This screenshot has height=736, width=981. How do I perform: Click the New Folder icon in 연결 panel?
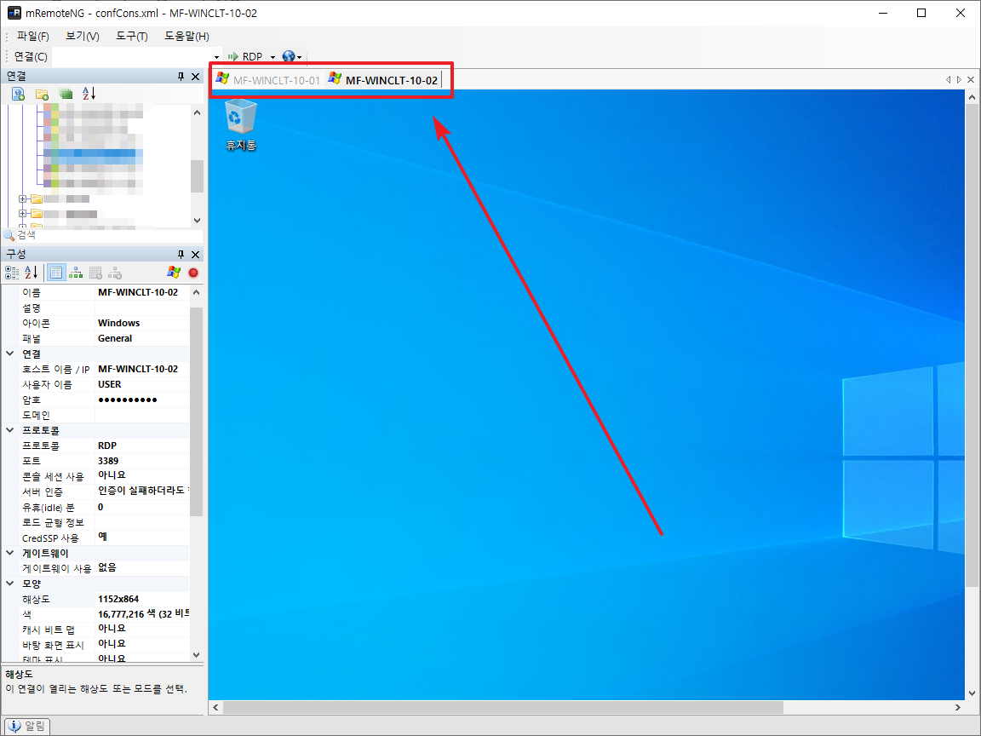click(x=42, y=94)
